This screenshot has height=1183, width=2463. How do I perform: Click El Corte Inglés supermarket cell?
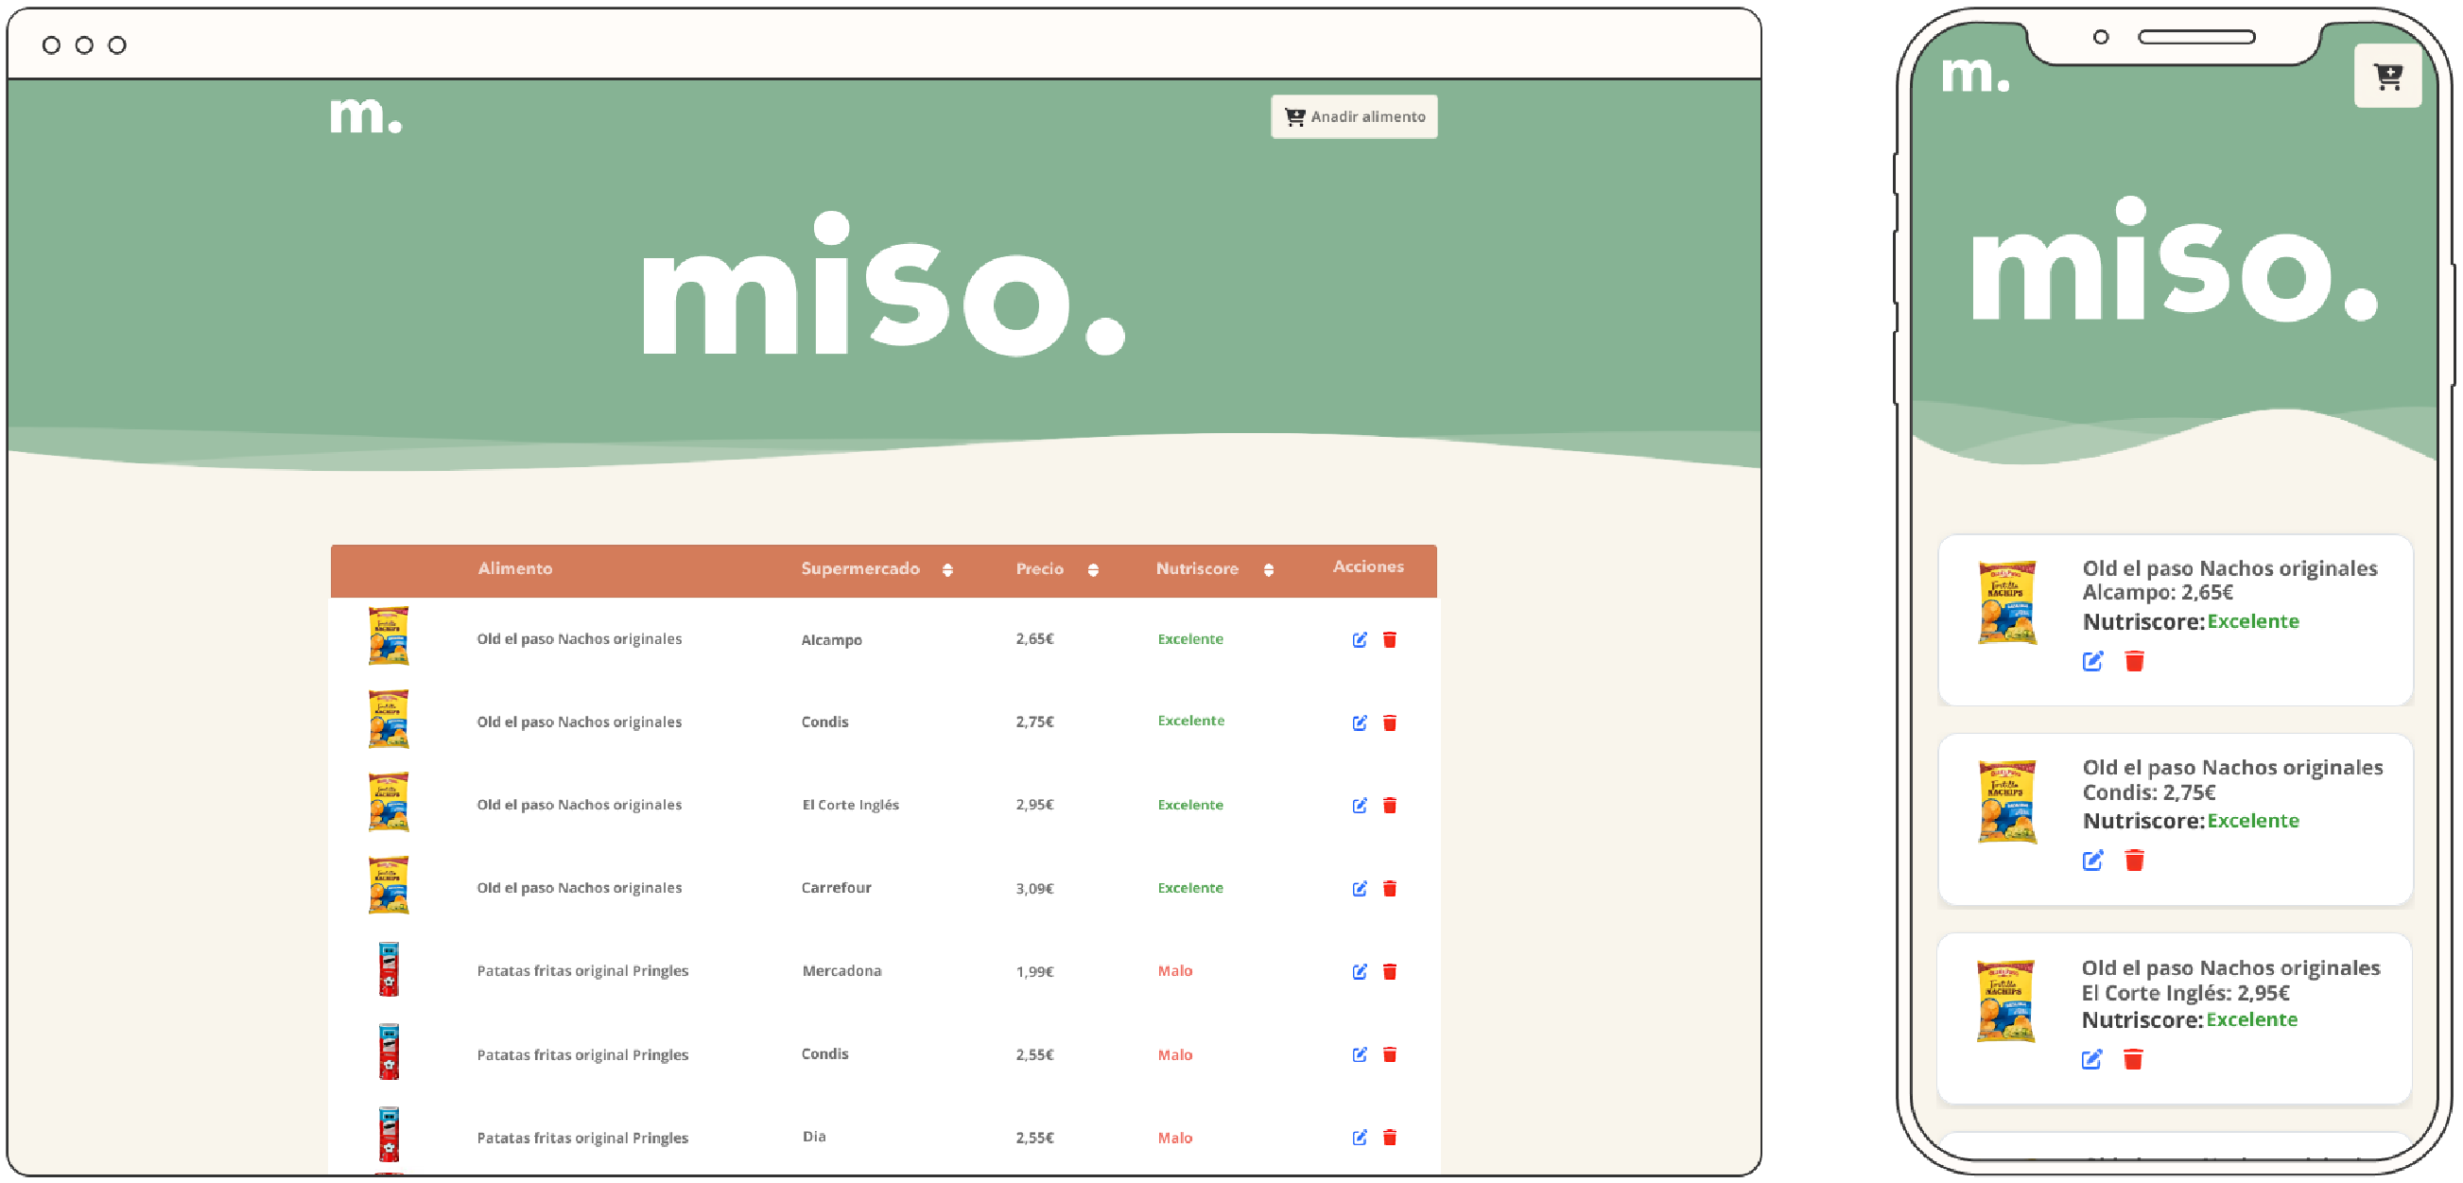(x=850, y=806)
